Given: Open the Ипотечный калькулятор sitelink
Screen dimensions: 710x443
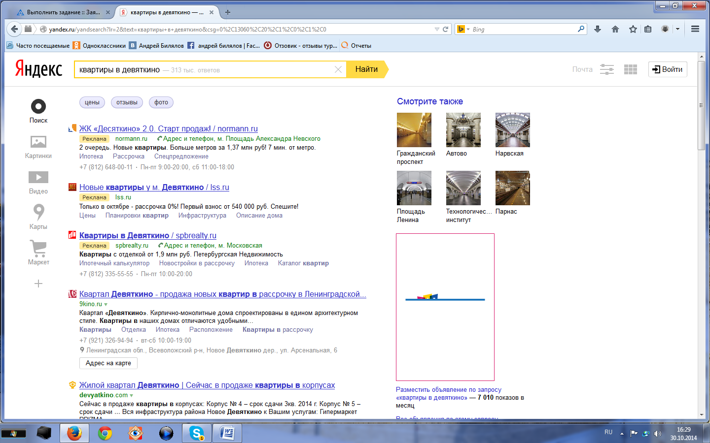Looking at the screenshot, I should point(114,263).
